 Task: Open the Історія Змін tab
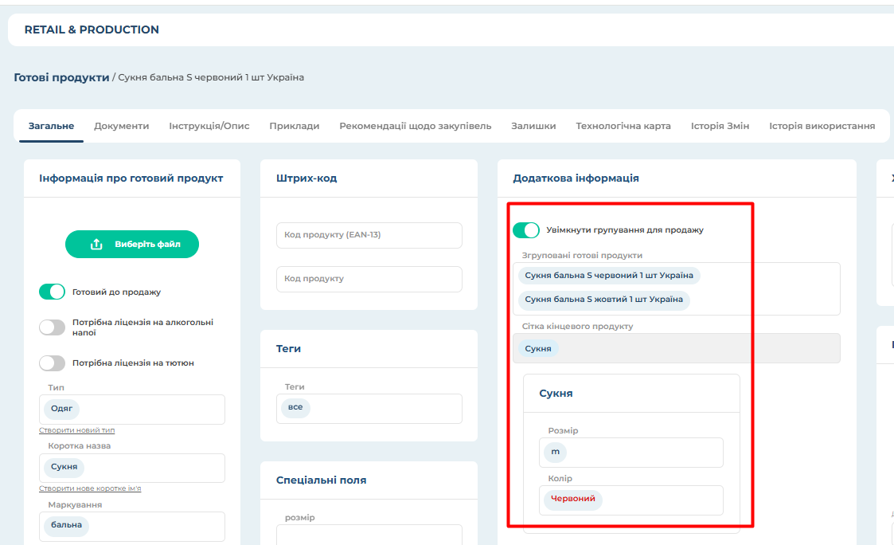tap(720, 126)
